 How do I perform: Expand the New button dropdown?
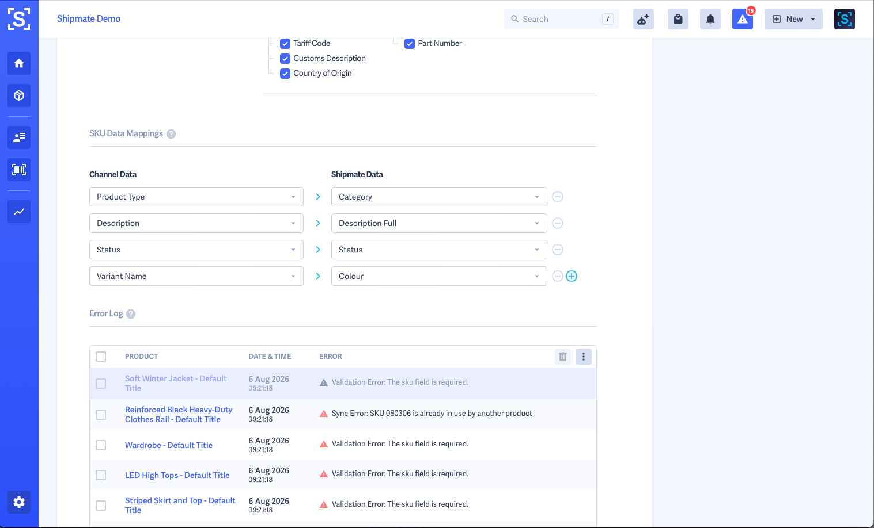(x=793, y=19)
